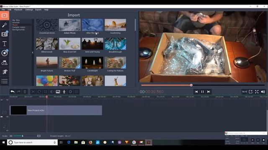Rotate the selected clip
Viewport: 268px width, 150px height.
tap(39, 92)
